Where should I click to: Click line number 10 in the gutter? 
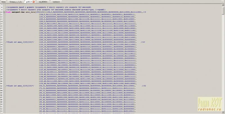coord(2,12)
